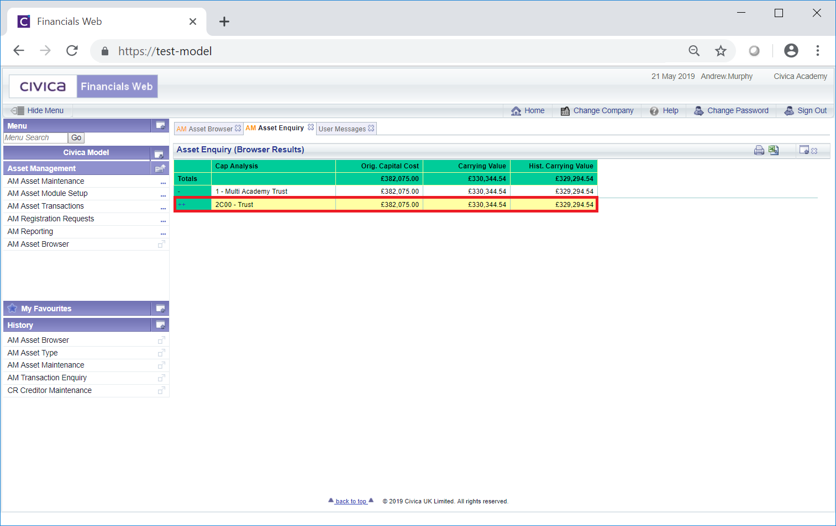This screenshot has width=836, height=526.
Task: Click the Asset Management section header
Action: [x=77, y=168]
